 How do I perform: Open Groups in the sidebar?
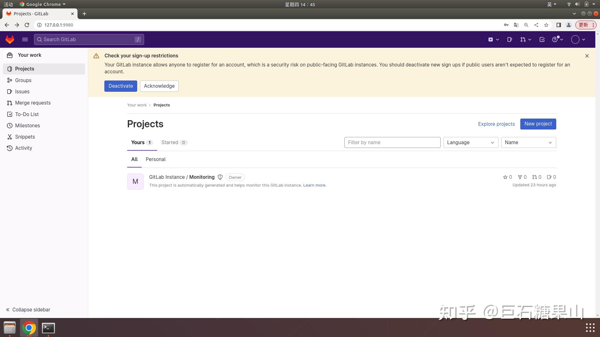[x=44, y=80]
